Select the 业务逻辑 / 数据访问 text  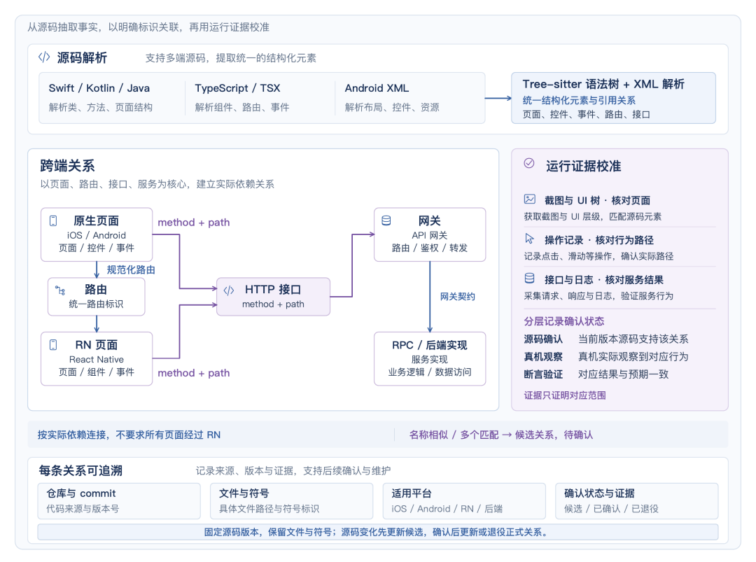pos(430,372)
